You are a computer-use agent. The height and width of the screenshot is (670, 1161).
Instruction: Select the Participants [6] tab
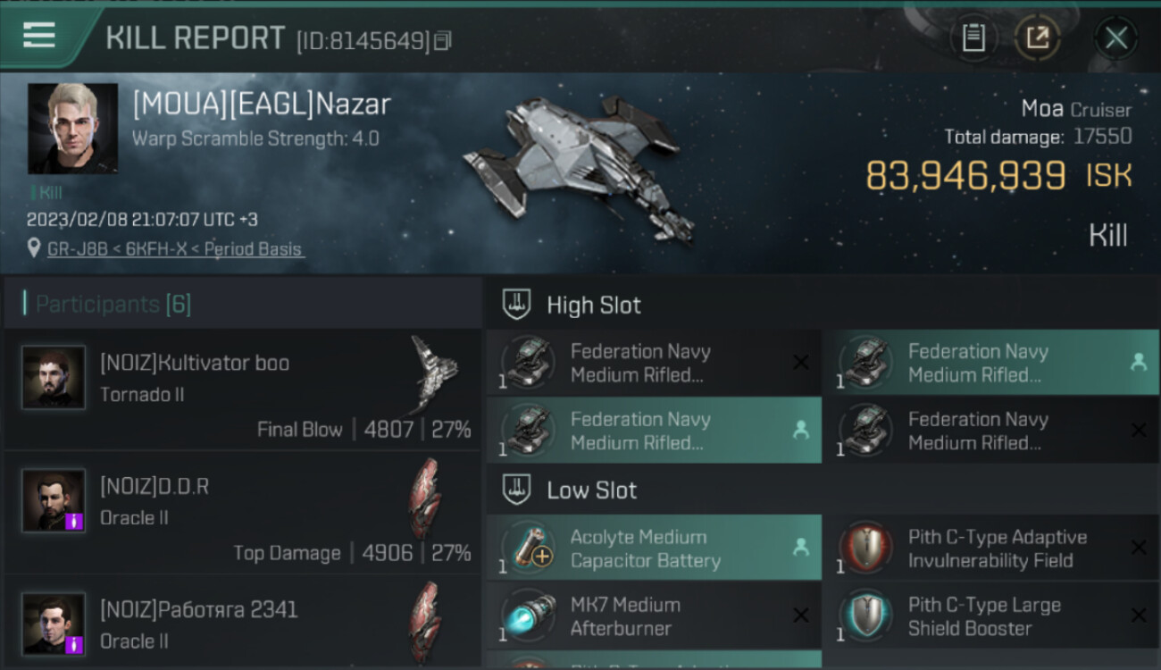(x=113, y=305)
